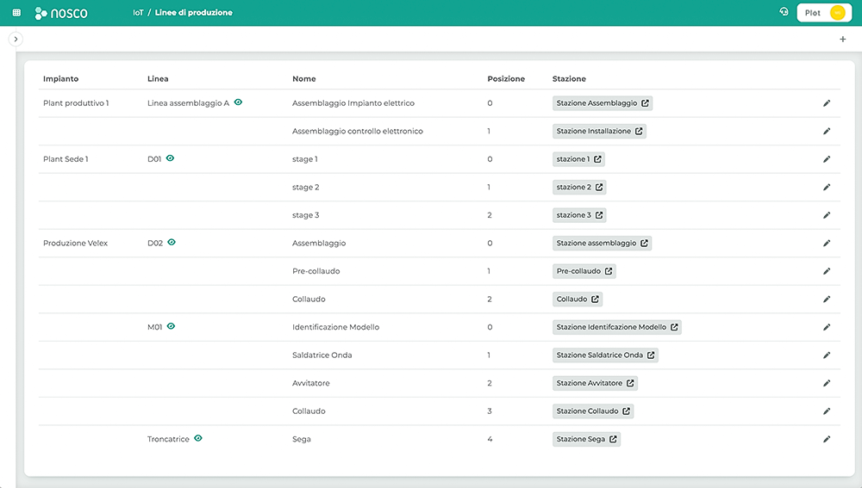
Task: Open Stazione Assemblaggio station link
Action: tap(603, 103)
